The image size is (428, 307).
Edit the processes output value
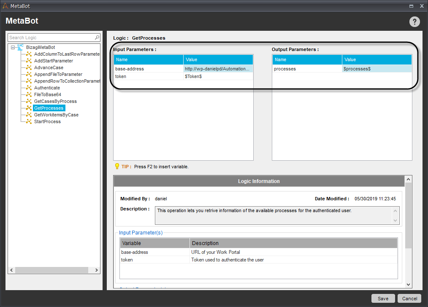[377, 69]
